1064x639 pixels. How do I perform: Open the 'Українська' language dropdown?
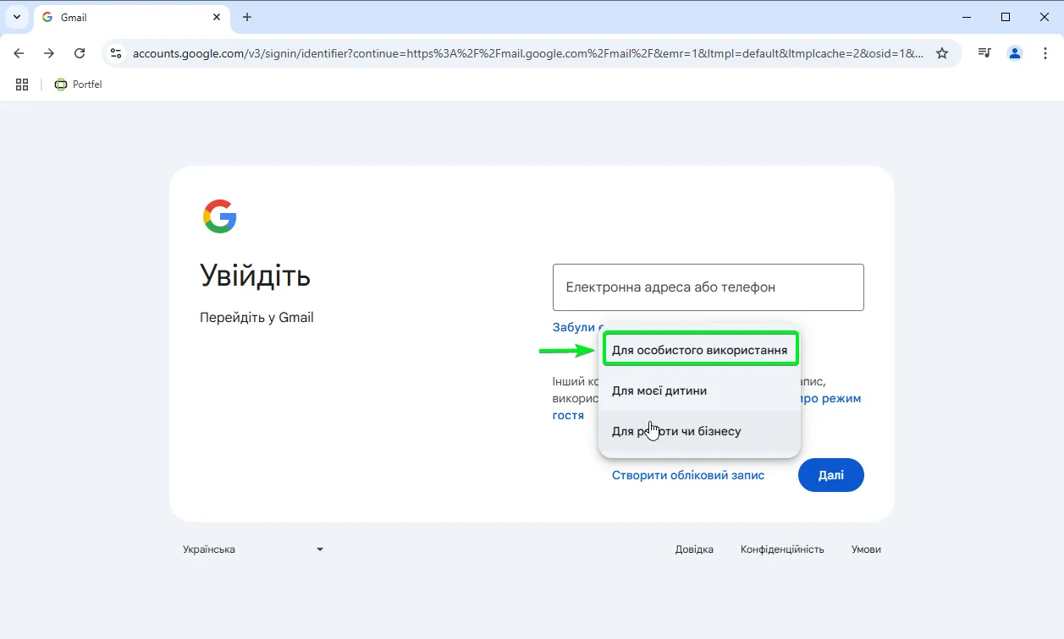click(x=253, y=549)
